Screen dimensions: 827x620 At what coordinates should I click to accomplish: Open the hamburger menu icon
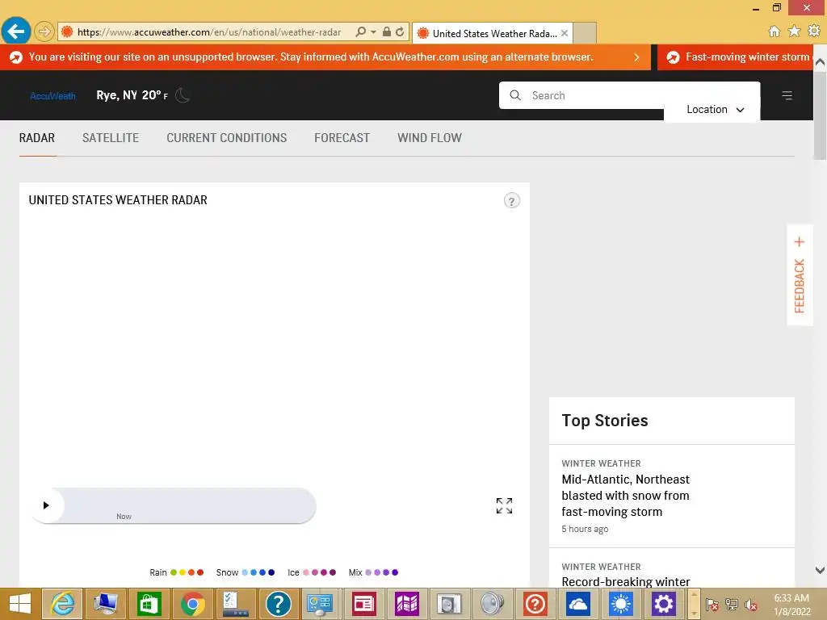click(787, 95)
